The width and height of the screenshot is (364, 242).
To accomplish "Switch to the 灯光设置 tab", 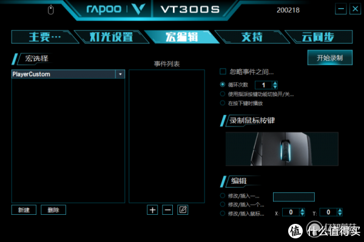I will point(111,37).
